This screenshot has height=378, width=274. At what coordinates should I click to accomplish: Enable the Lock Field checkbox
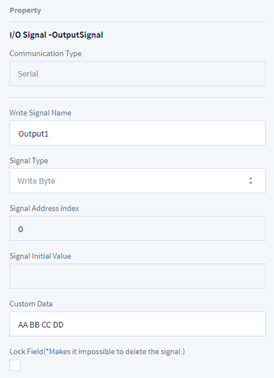pos(15,365)
